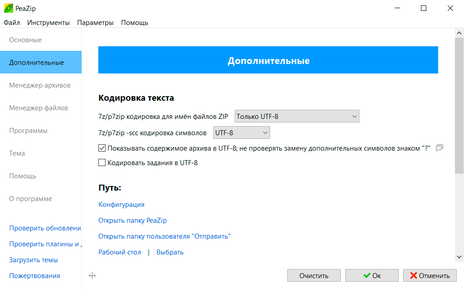This screenshot has height=289, width=464.
Task: Minimize the PeaZip window
Action: pos(397,8)
